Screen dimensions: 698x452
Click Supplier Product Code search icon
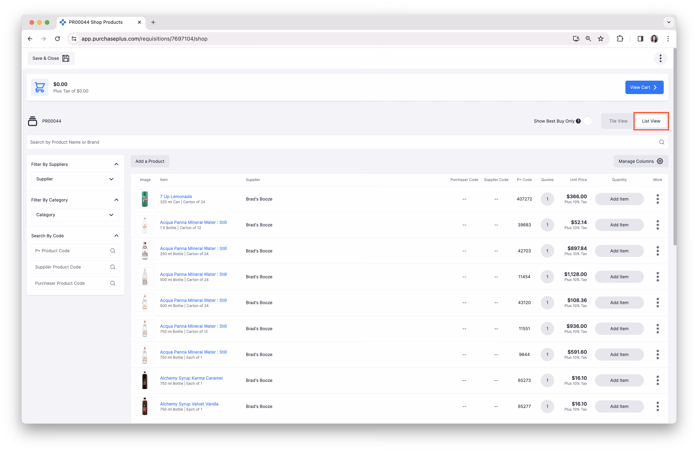[112, 267]
